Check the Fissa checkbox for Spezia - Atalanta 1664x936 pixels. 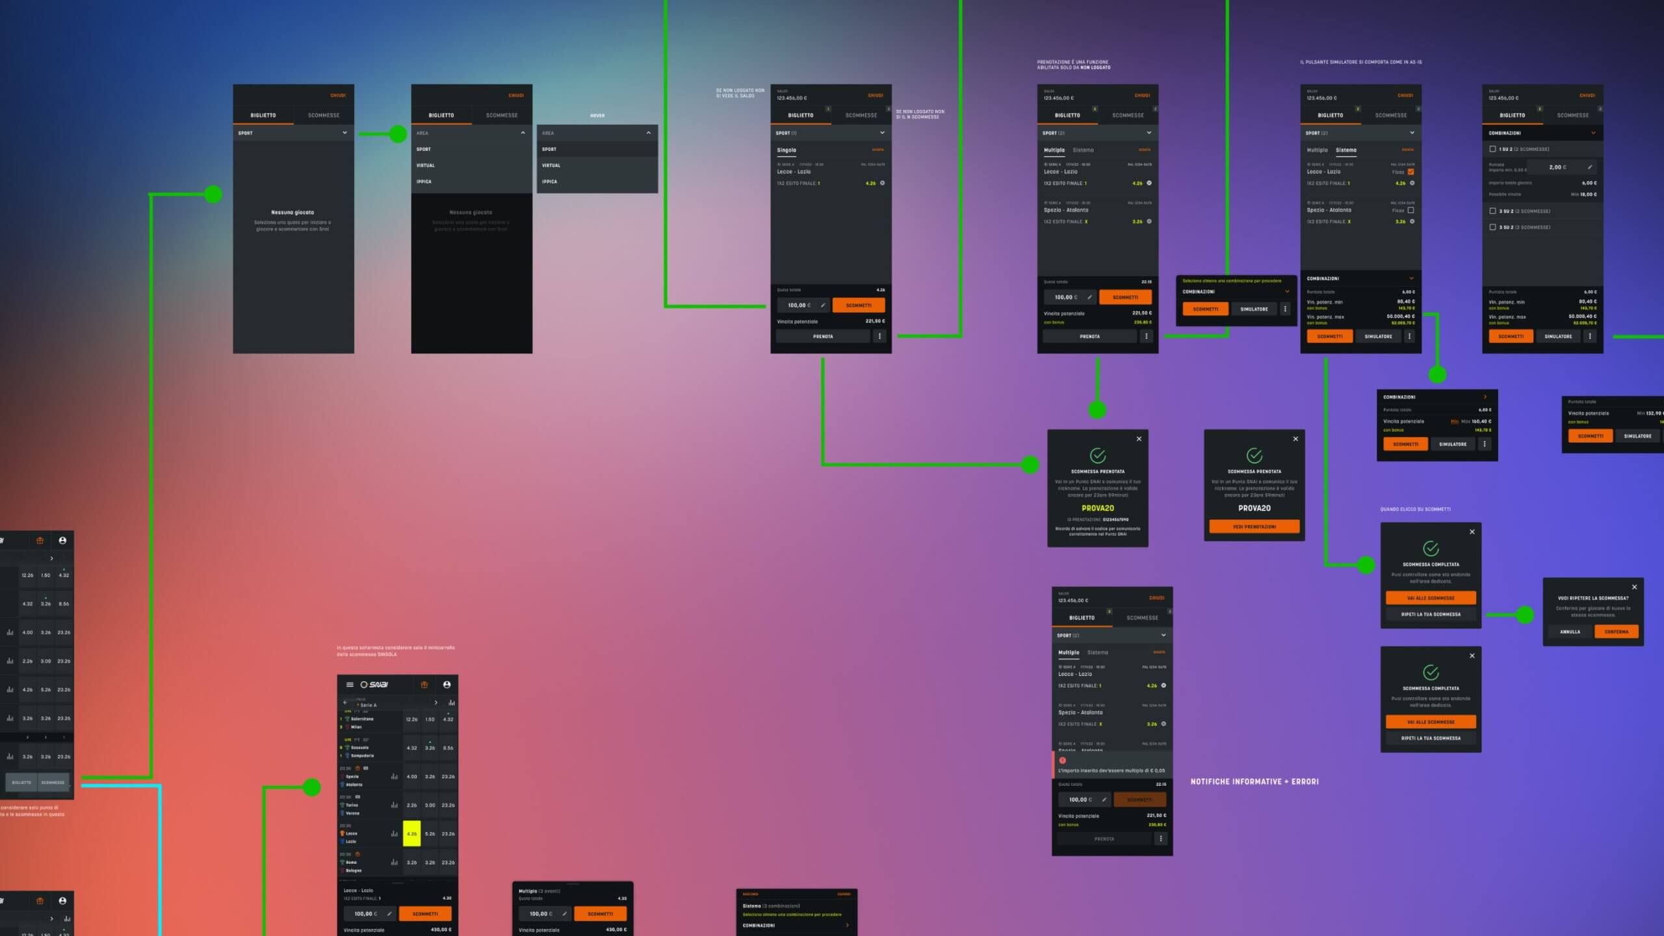click(x=1410, y=211)
